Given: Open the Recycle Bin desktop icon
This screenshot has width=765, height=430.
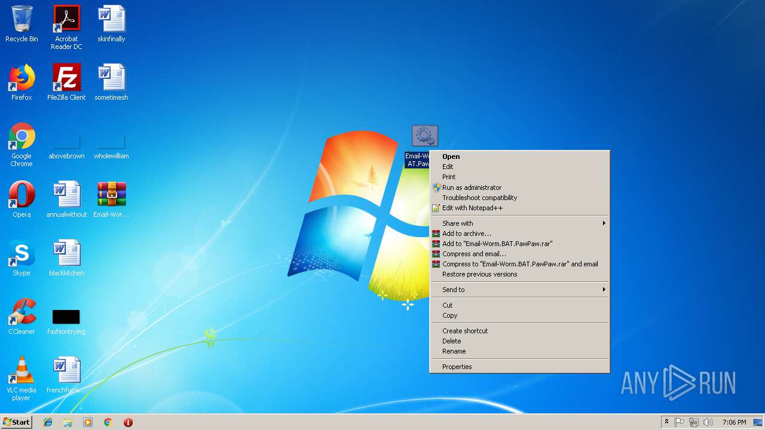Looking at the screenshot, I should [x=22, y=24].
